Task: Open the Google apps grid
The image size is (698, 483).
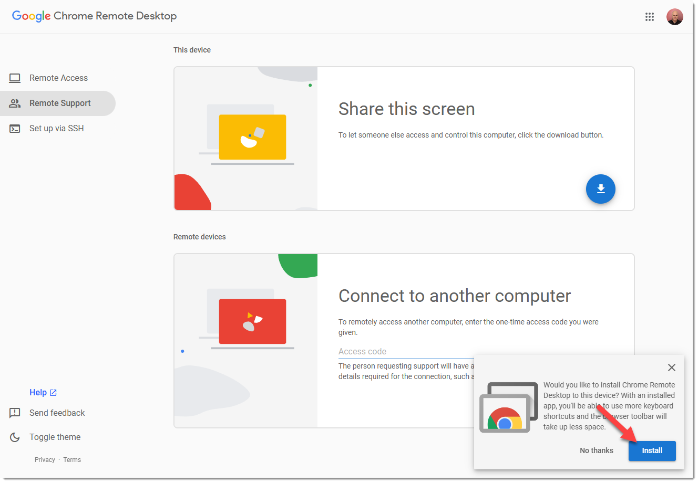Action: 650,17
